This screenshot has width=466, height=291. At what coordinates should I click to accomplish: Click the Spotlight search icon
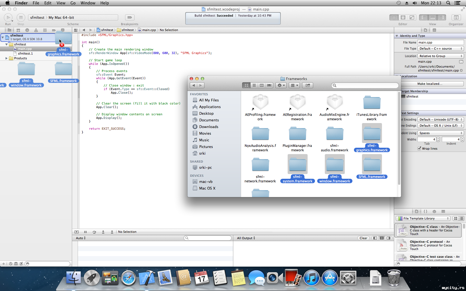448,3
